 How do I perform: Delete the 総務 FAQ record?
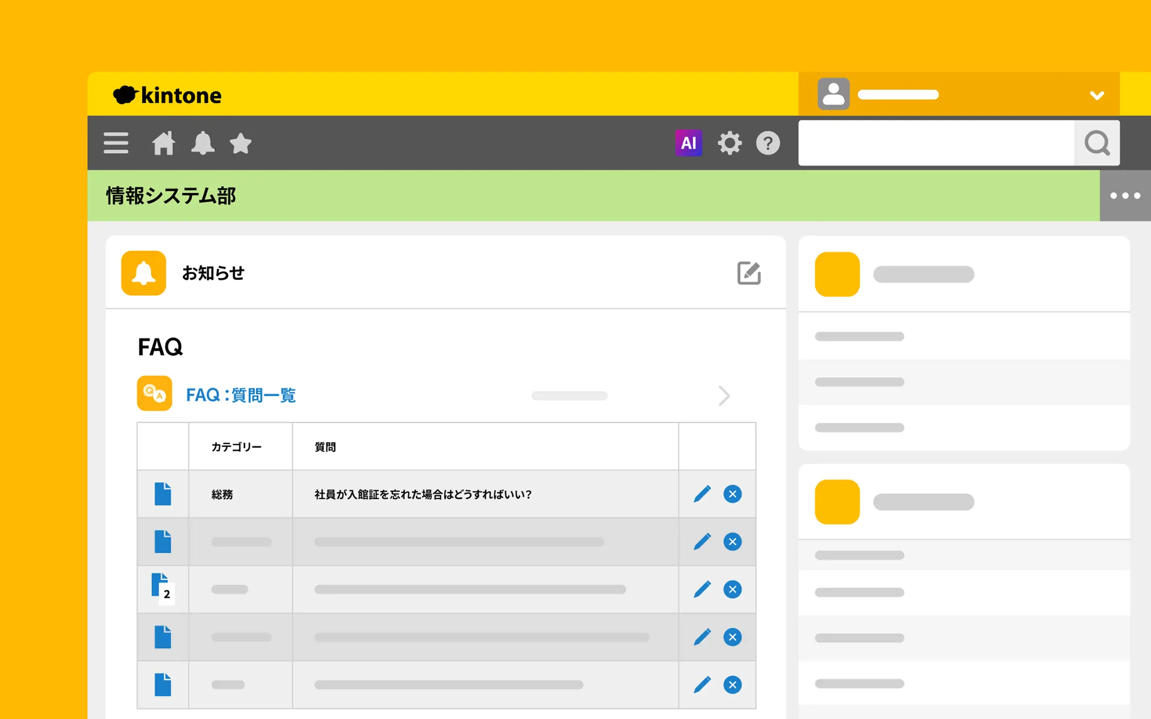tap(732, 494)
